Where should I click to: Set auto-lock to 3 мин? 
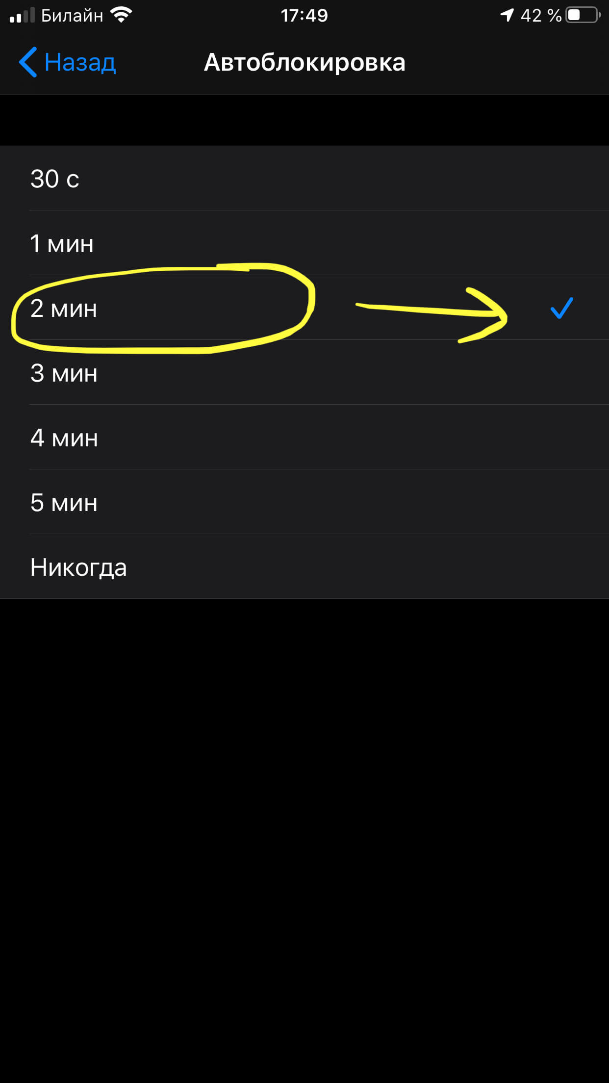pyautogui.click(x=304, y=372)
